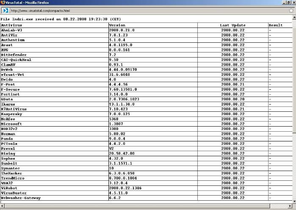This screenshot has height=210, width=296.
Task: Click TrendMicro version 8.700.0.1004
Action: coord(123,178)
